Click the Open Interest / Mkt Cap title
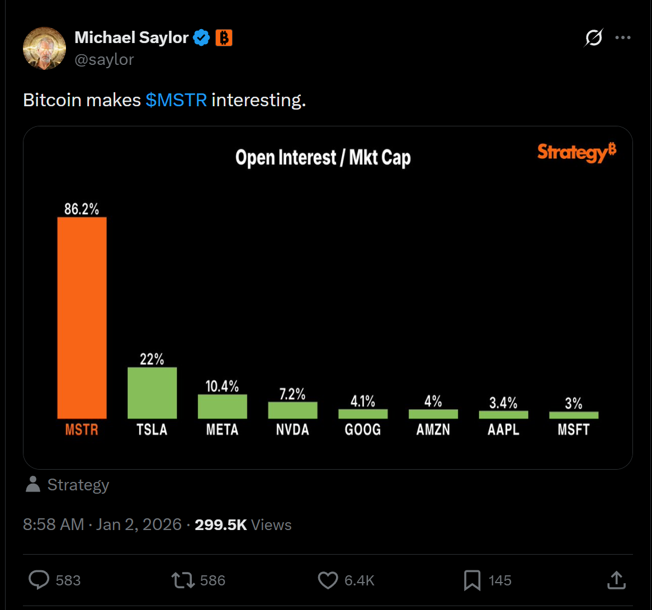 323,158
